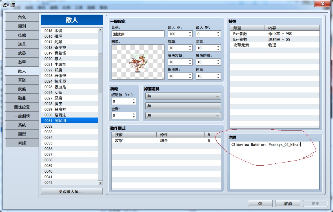Decrease the 最大 MP value with down arrow
333x212 pixels.
tap(218, 35)
